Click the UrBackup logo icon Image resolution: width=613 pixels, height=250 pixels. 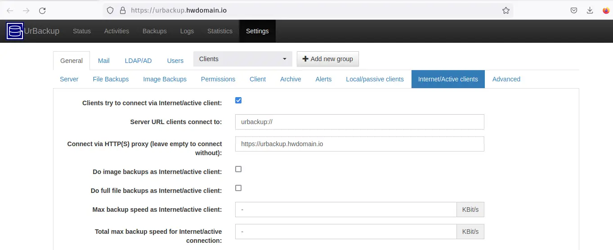click(x=15, y=31)
